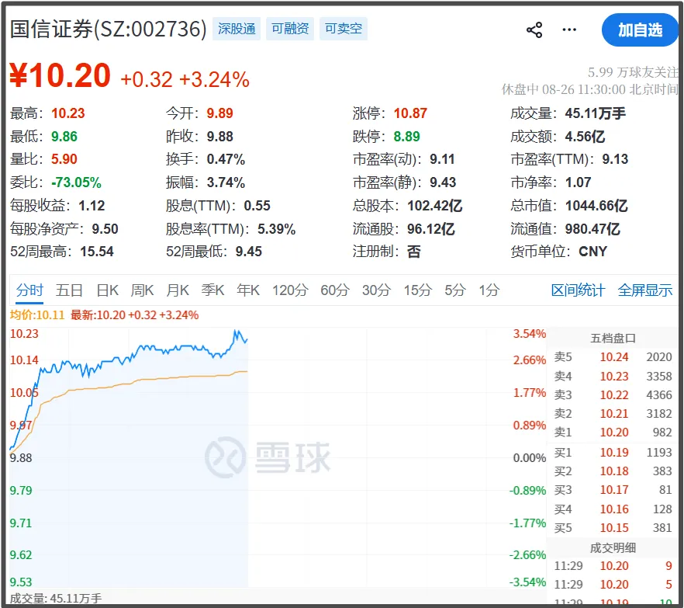This screenshot has height=608, width=684.
Task: Click the 流通值 value 980.47亿
Action: tap(592, 229)
